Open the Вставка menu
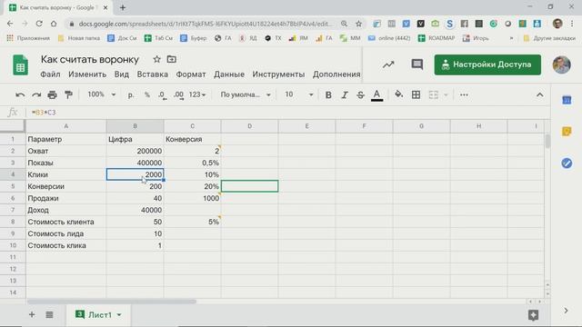The width and height of the screenshot is (582, 327). point(152,74)
